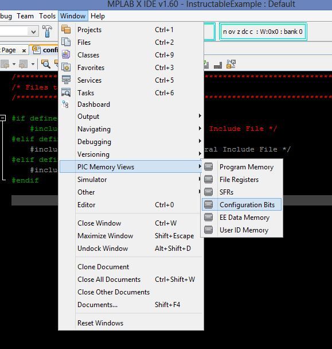This screenshot has height=349, width=332.
Task: Select Tasks menu entry
Action: point(131,92)
